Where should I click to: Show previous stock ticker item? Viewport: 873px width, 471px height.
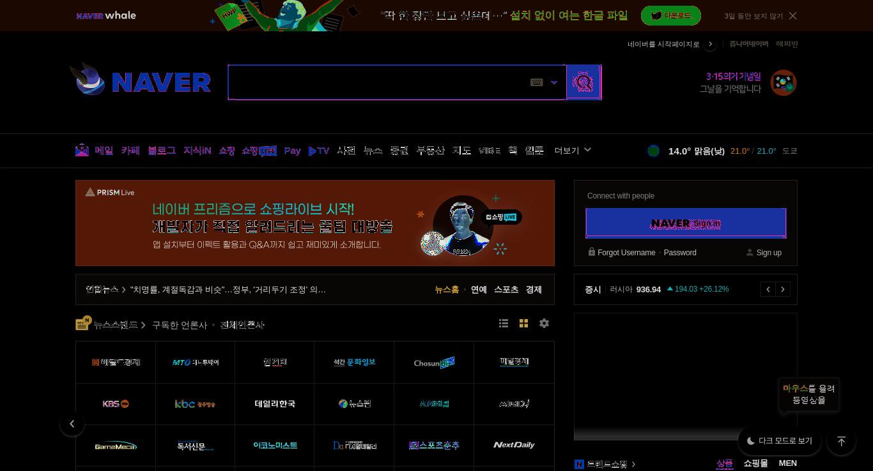(768, 290)
